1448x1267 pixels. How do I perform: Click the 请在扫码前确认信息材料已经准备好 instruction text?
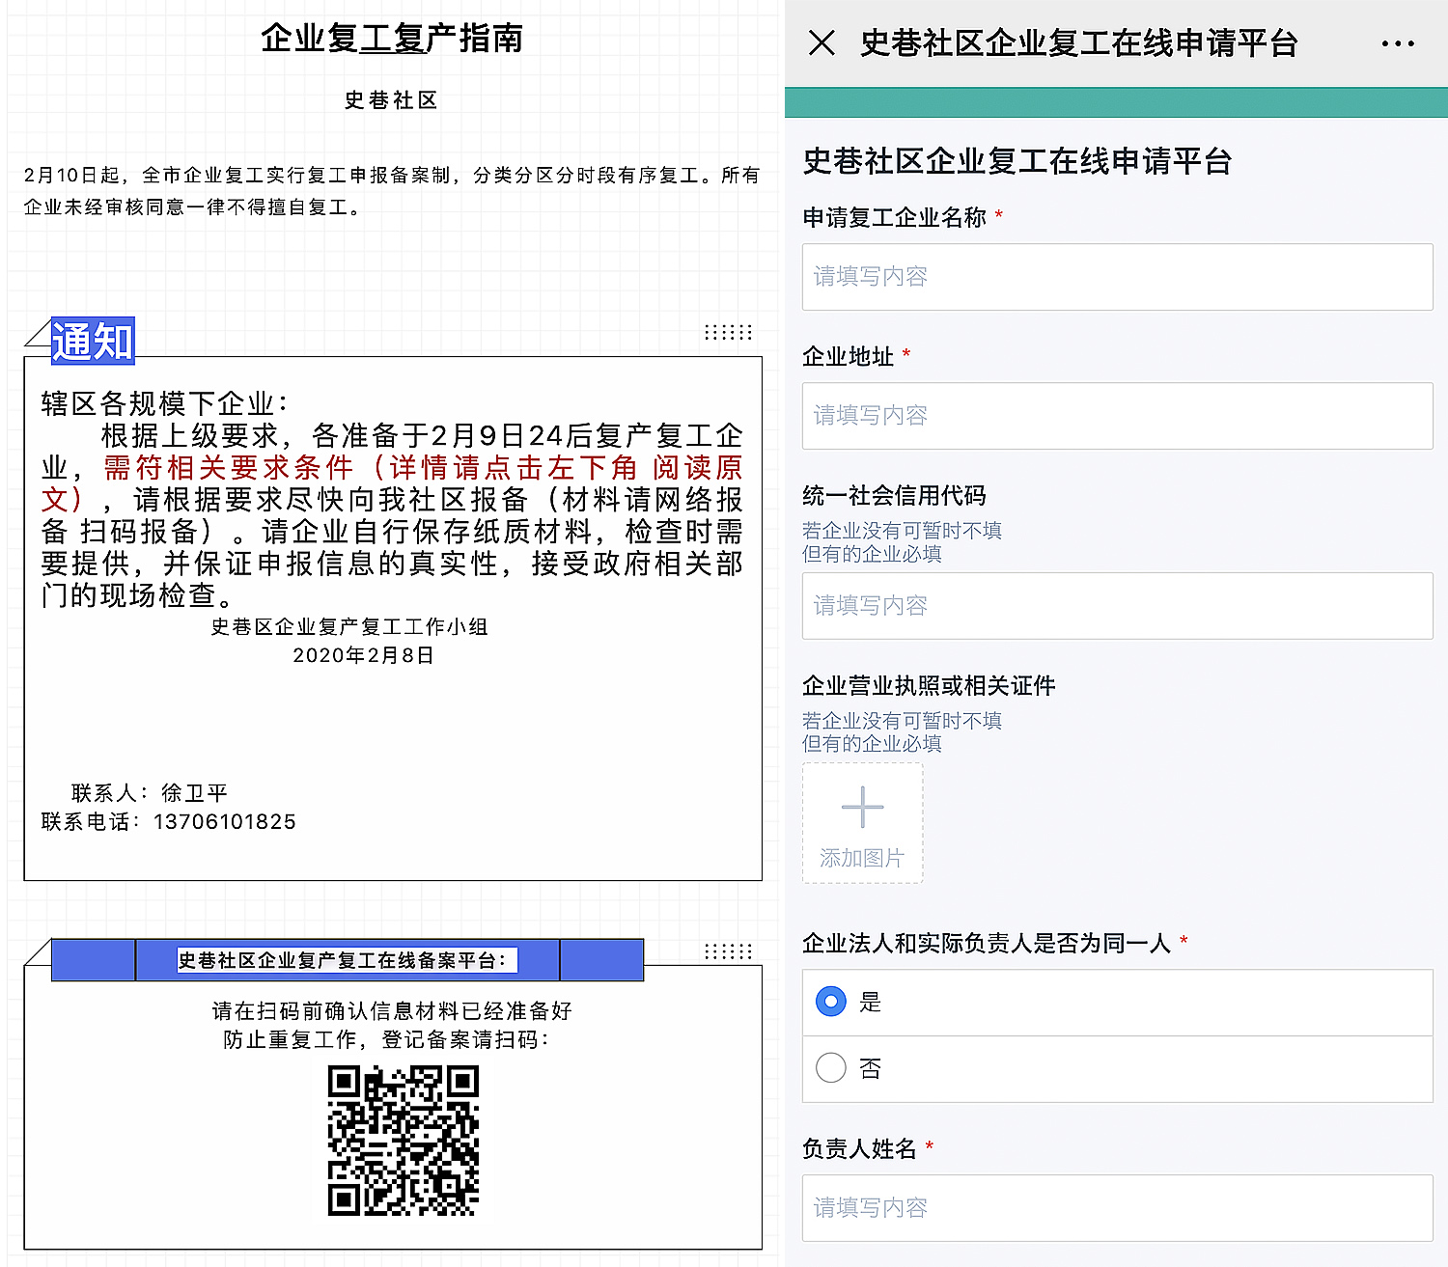pyautogui.click(x=392, y=1011)
